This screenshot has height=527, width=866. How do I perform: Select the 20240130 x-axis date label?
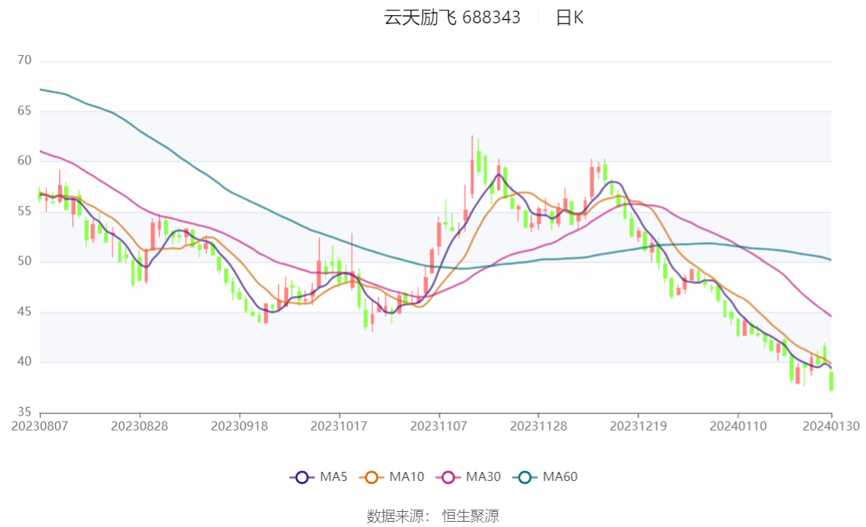(x=831, y=426)
